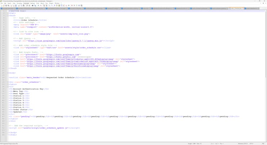
Task: Click the Codystar font stylesheet URL
Action: coord(70,59)
